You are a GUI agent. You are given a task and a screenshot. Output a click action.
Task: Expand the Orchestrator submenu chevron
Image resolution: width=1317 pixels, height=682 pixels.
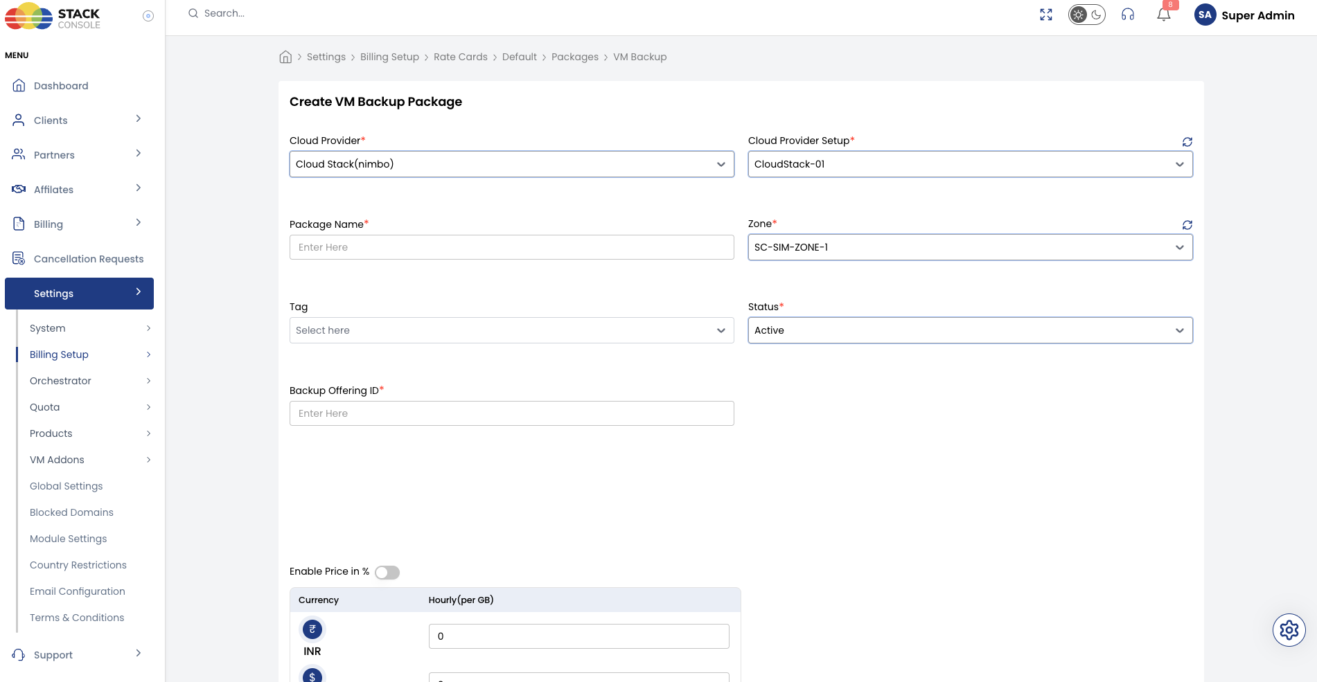point(148,381)
